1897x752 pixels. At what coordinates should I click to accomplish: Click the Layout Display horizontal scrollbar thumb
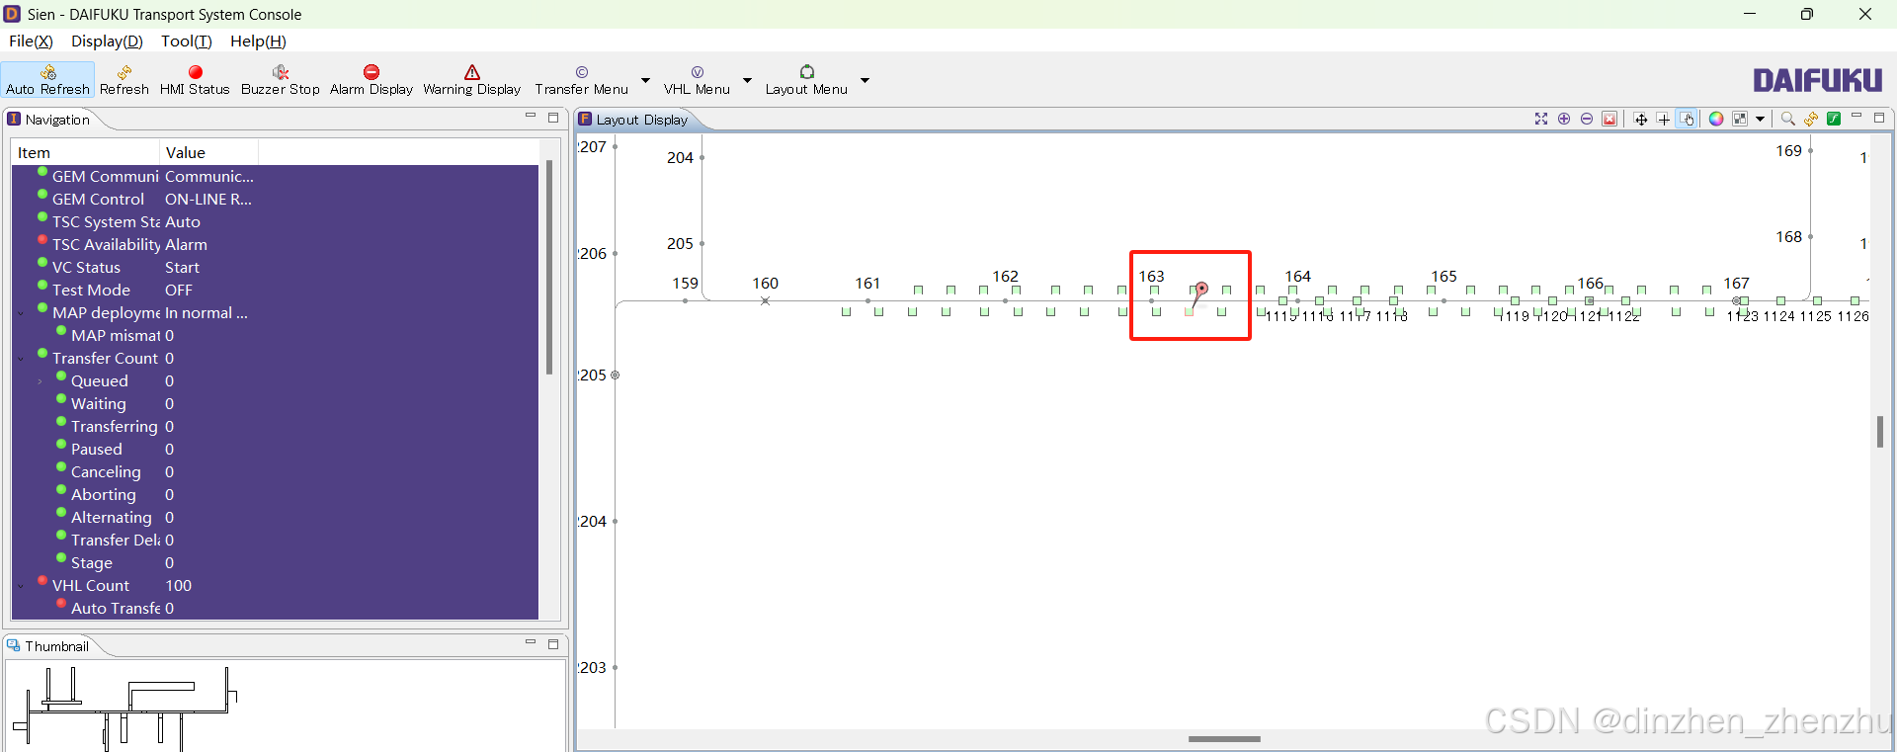pyautogui.click(x=1224, y=739)
